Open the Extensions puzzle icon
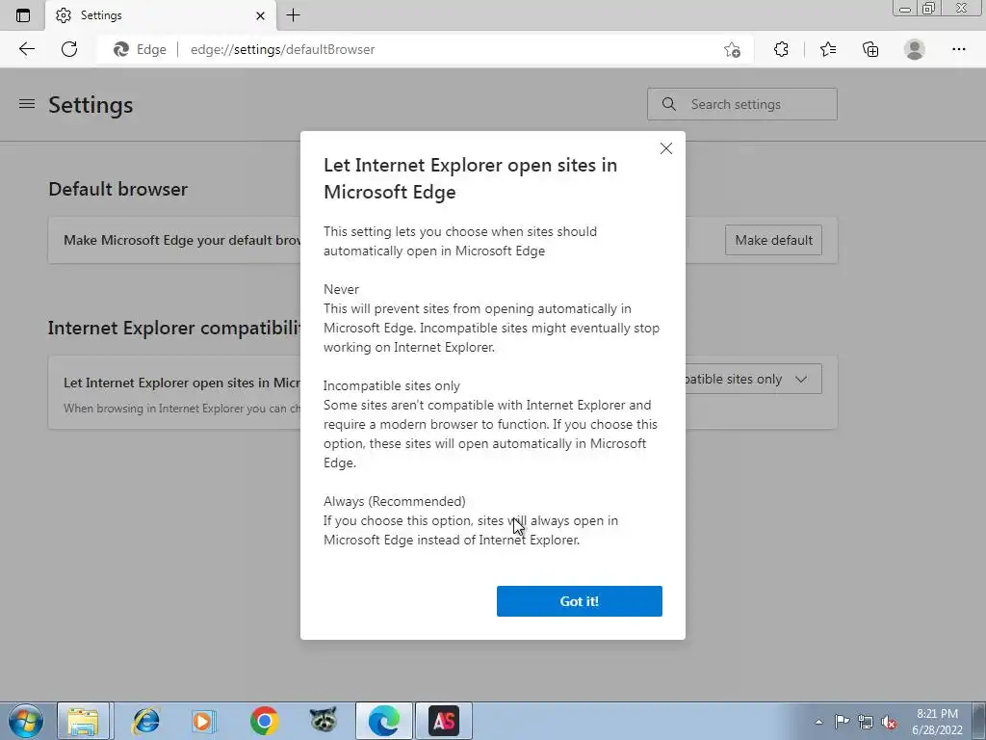Image resolution: width=986 pixels, height=740 pixels. pyautogui.click(x=781, y=49)
